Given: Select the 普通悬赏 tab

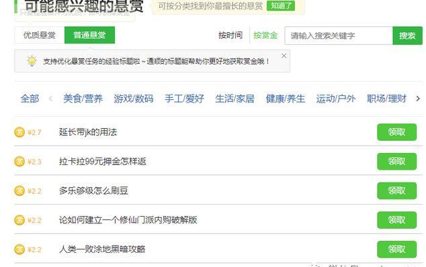Looking at the screenshot, I should coord(89,35).
